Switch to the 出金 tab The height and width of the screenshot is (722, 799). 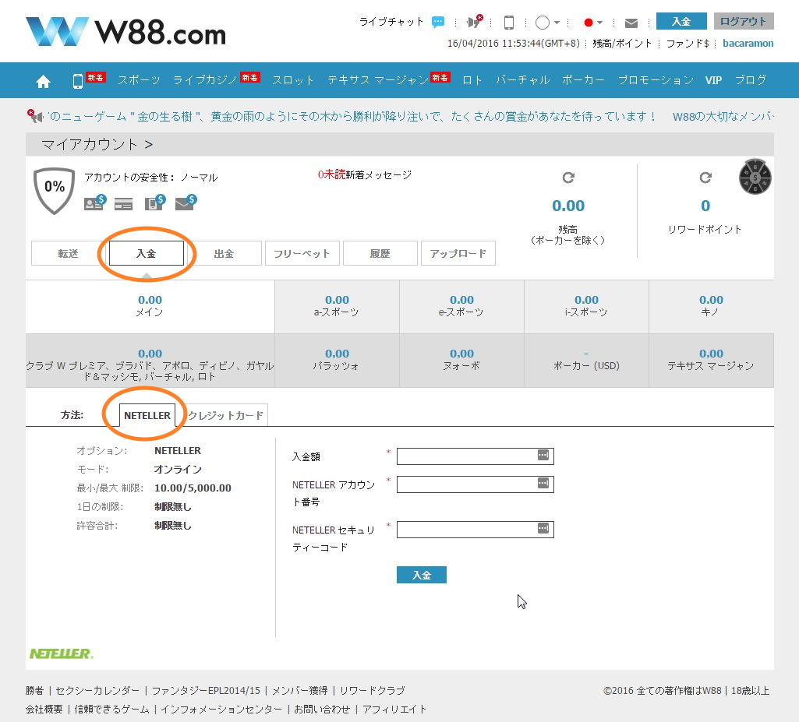click(224, 253)
